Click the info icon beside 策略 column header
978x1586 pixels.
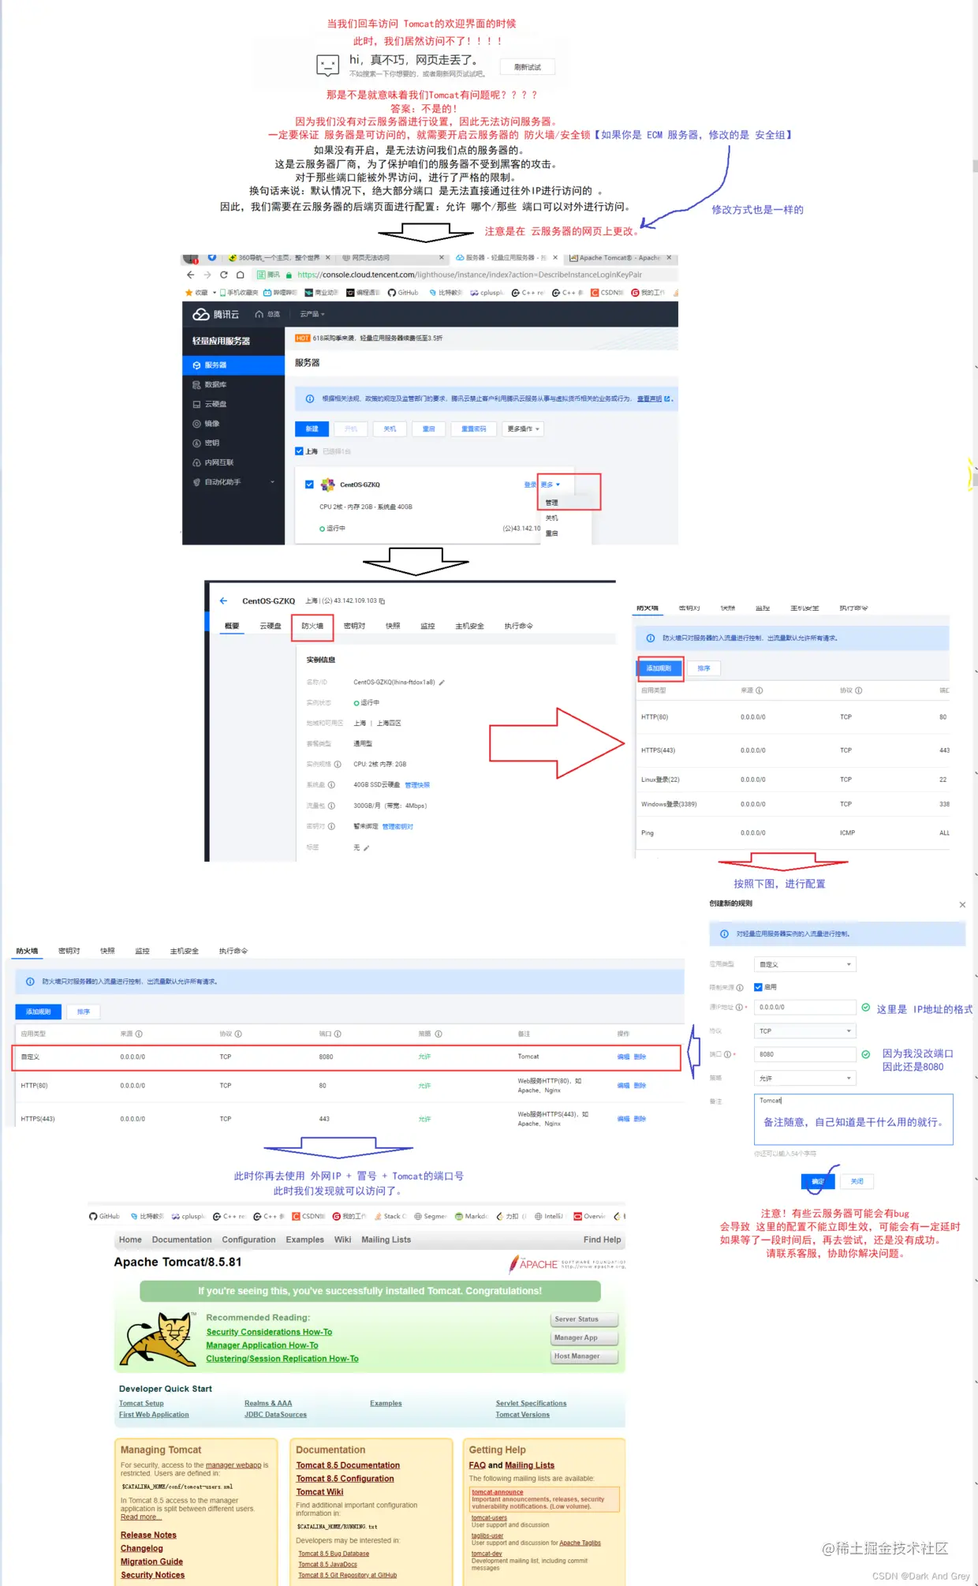[439, 1034]
